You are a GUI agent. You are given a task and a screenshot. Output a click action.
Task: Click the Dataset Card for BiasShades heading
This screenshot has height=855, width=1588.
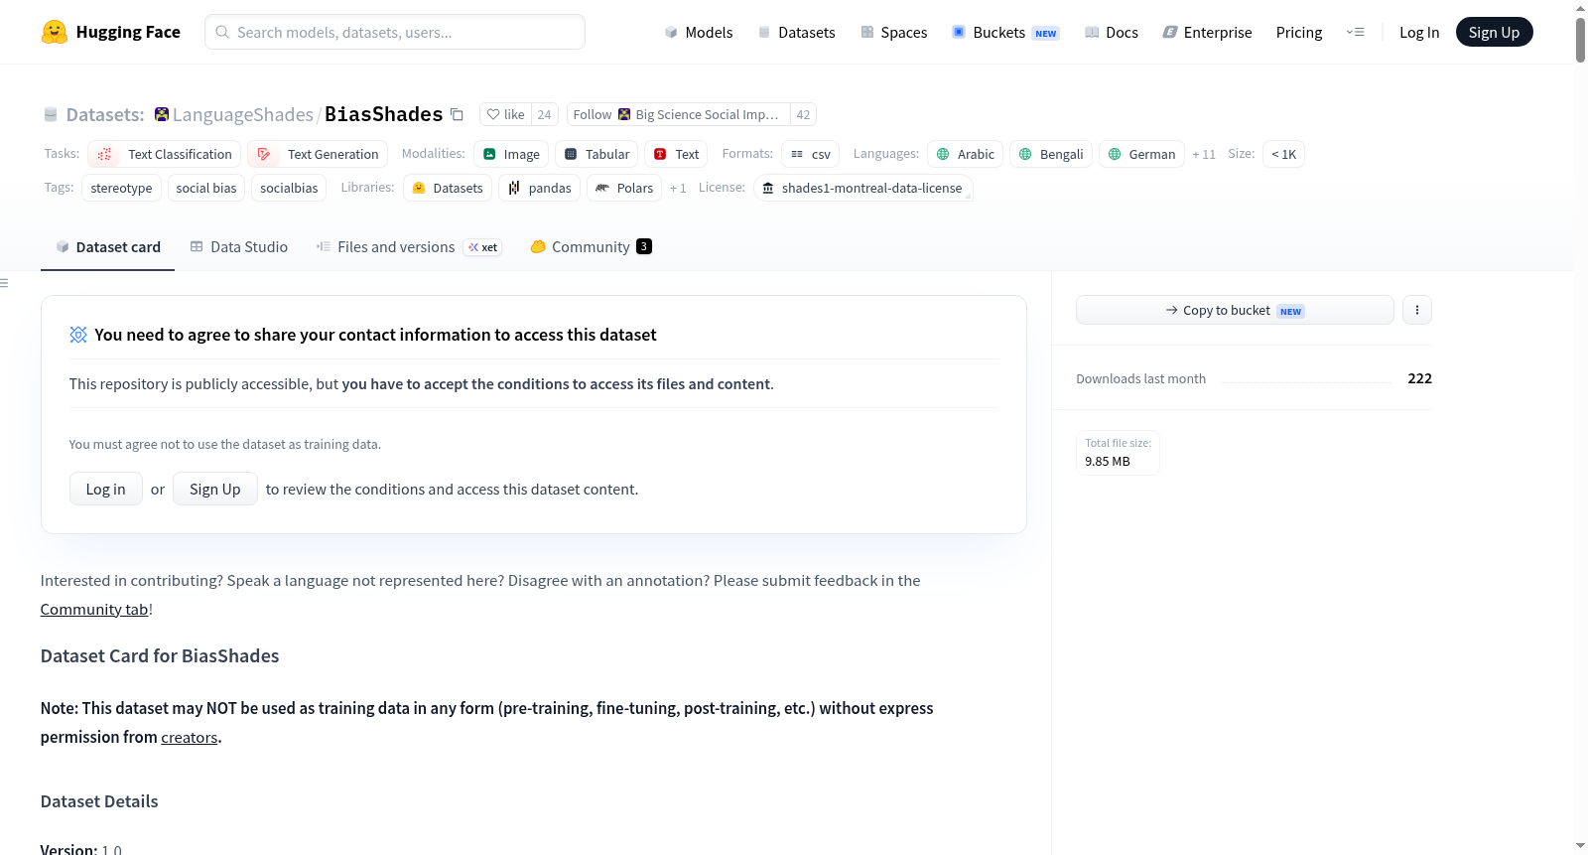pos(160,655)
